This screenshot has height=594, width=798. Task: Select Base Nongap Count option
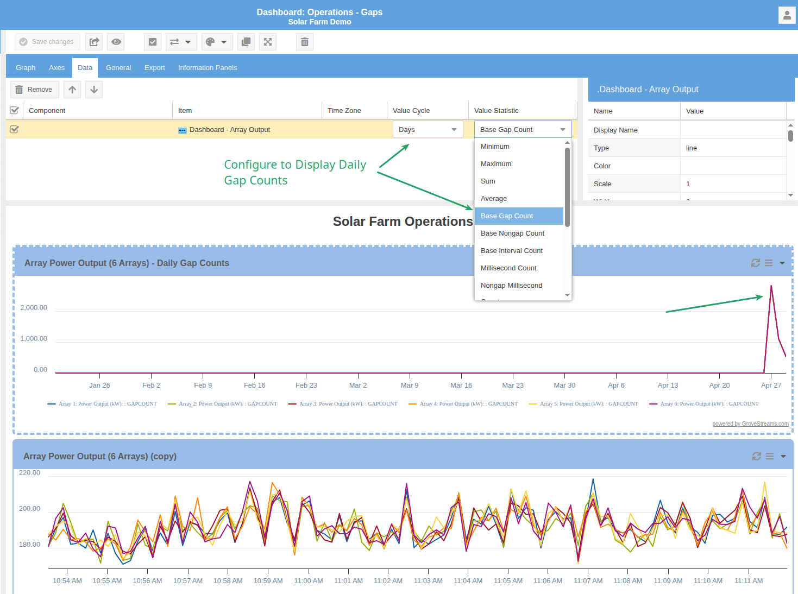pyautogui.click(x=519, y=233)
